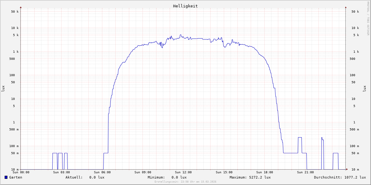Click the blue Garten legend color swatch
Image resolution: width=371 pixels, height=185 pixels.
6,177
